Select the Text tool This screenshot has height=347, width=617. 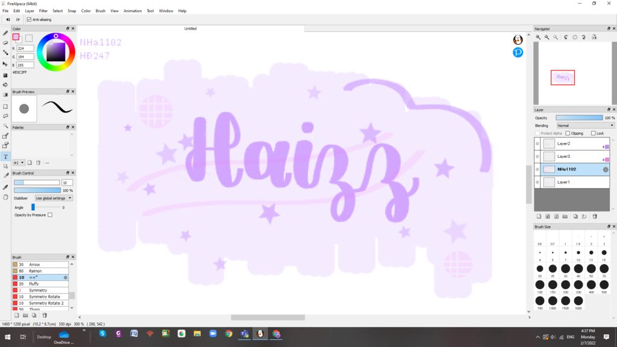5,157
